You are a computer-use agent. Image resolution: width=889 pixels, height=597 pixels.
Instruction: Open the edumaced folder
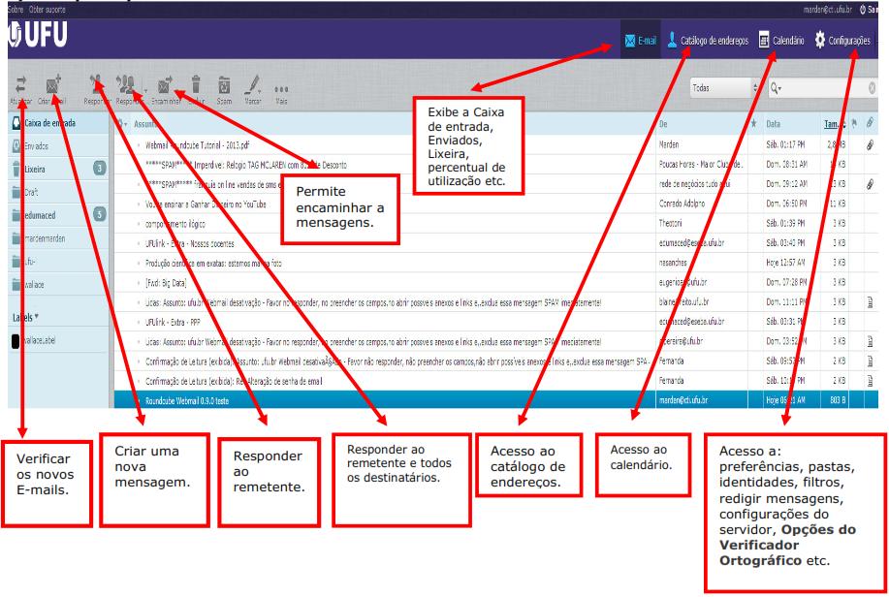click(48, 213)
